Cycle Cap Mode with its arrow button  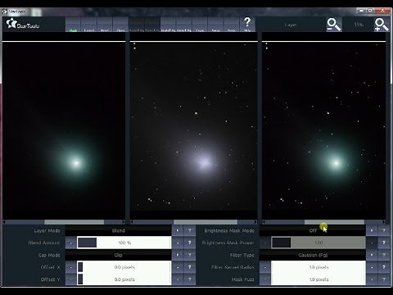[x=178, y=255]
